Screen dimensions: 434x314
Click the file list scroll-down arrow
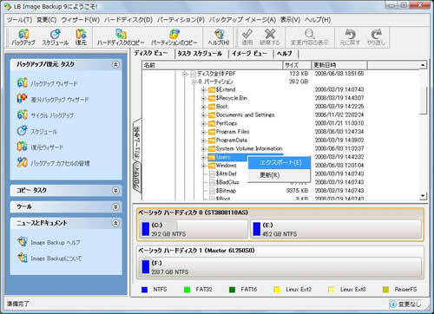point(423,196)
